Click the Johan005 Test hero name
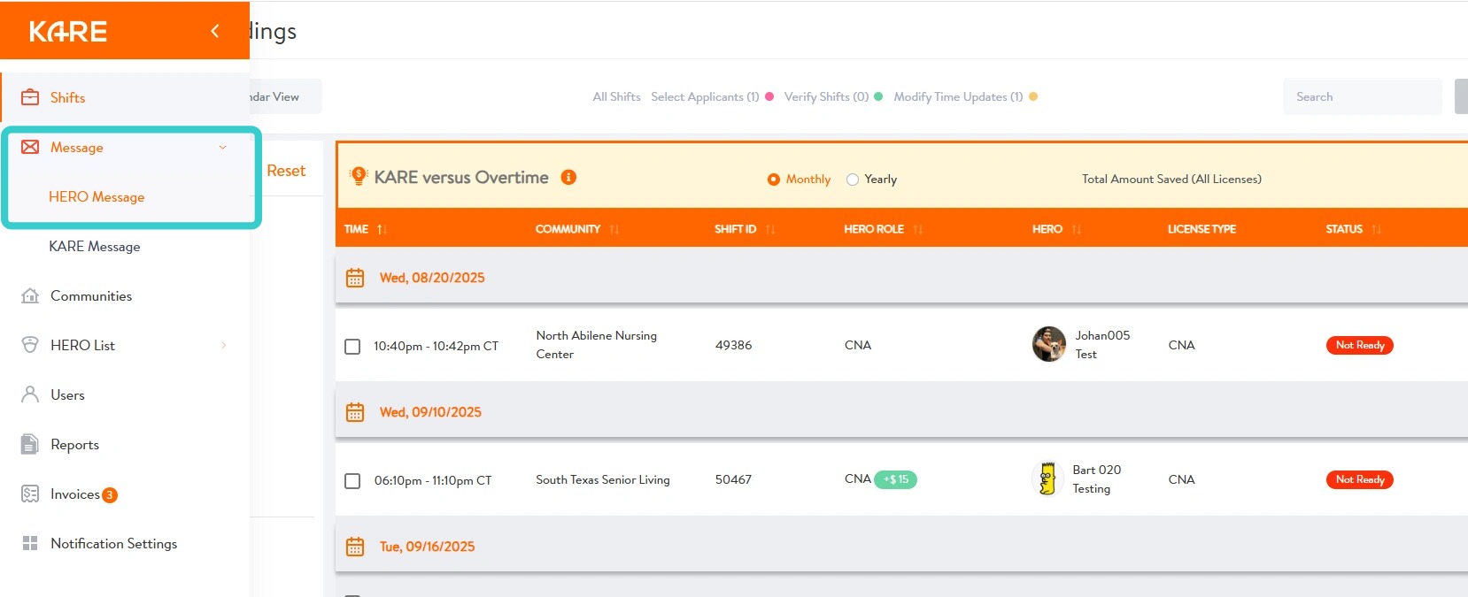The width and height of the screenshot is (1468, 597). 1102,345
